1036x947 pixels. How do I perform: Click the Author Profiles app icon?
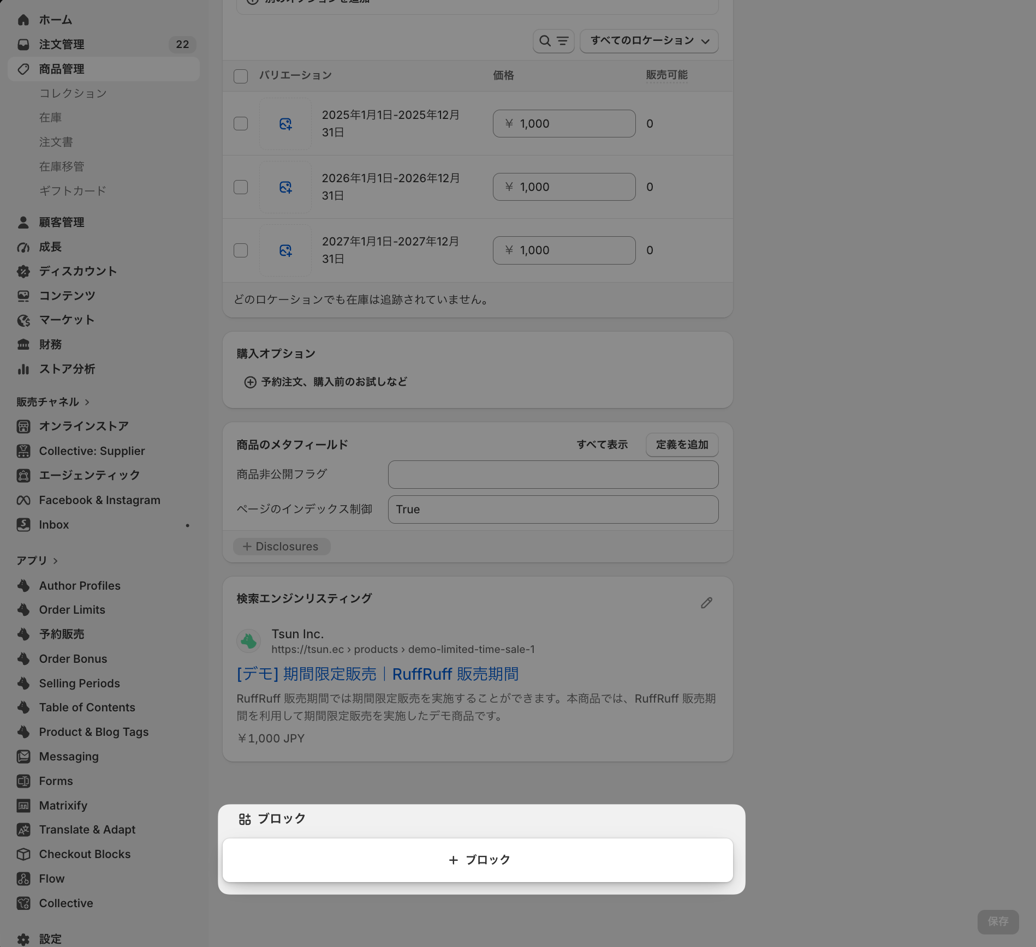click(x=23, y=586)
